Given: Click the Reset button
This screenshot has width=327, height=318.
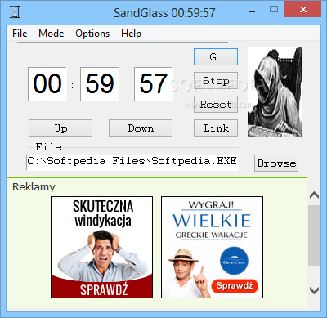Looking at the screenshot, I should (x=216, y=105).
